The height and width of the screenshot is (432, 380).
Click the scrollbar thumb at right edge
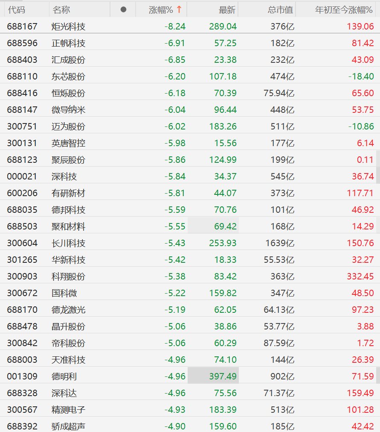[x=378, y=168]
